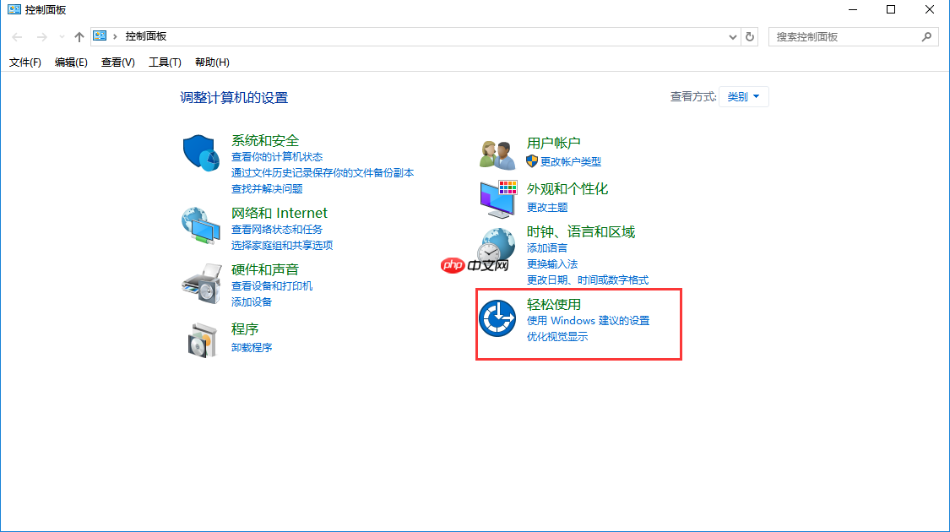Open 外观和个性化 via its monitor icon
This screenshot has height=532, width=950.
497,198
